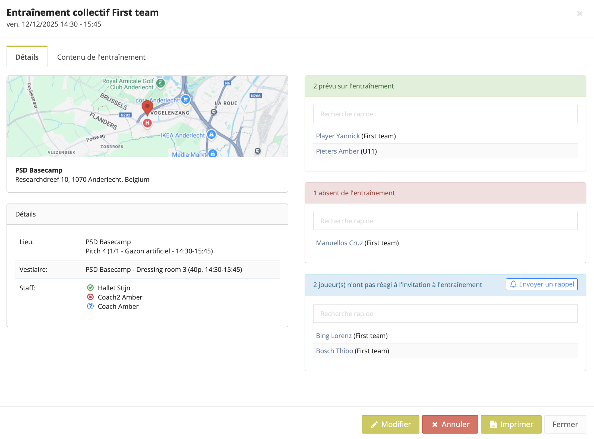Select the Détails tab
Image resolution: width=594 pixels, height=439 pixels.
[27, 57]
